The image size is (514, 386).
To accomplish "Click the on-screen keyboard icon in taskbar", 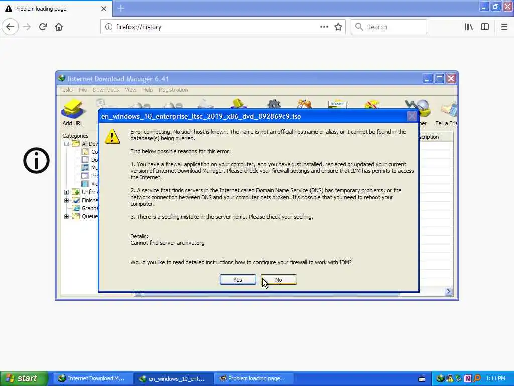I will (x=422, y=379).
